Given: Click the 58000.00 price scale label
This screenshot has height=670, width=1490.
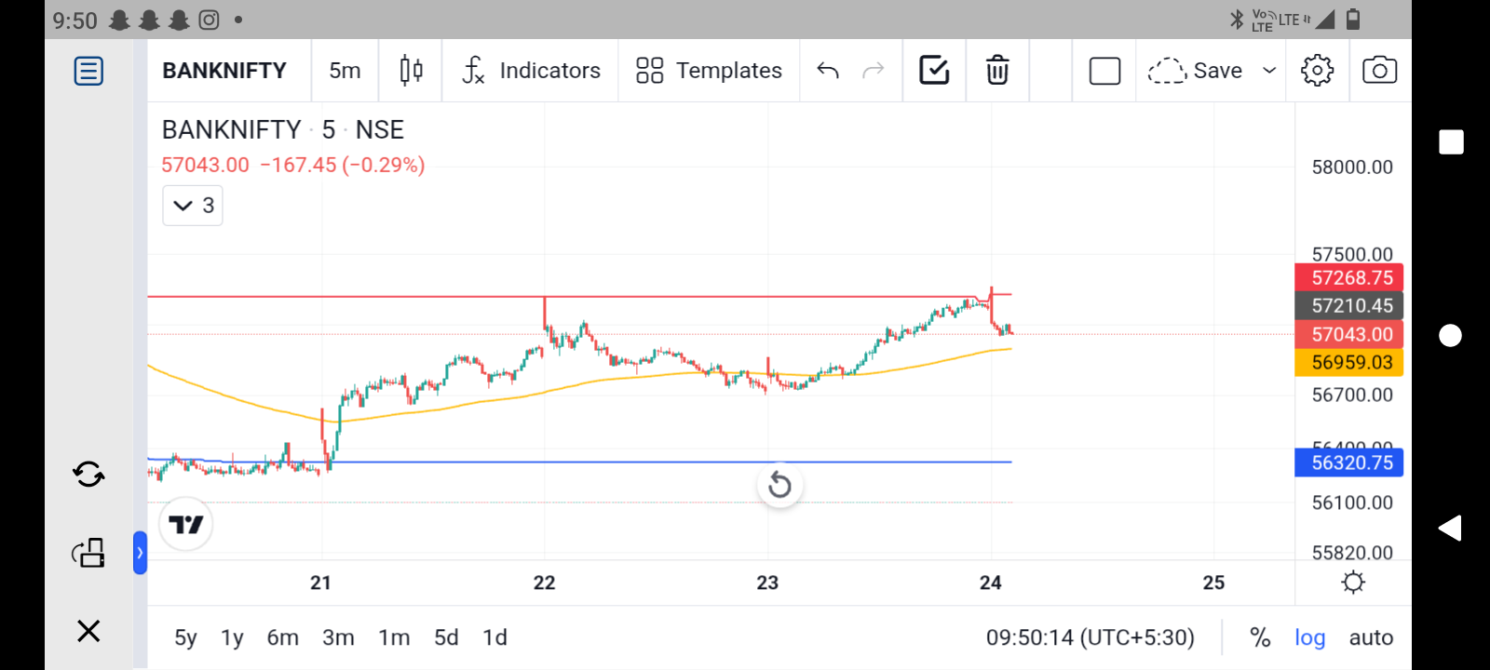Looking at the screenshot, I should [x=1352, y=167].
